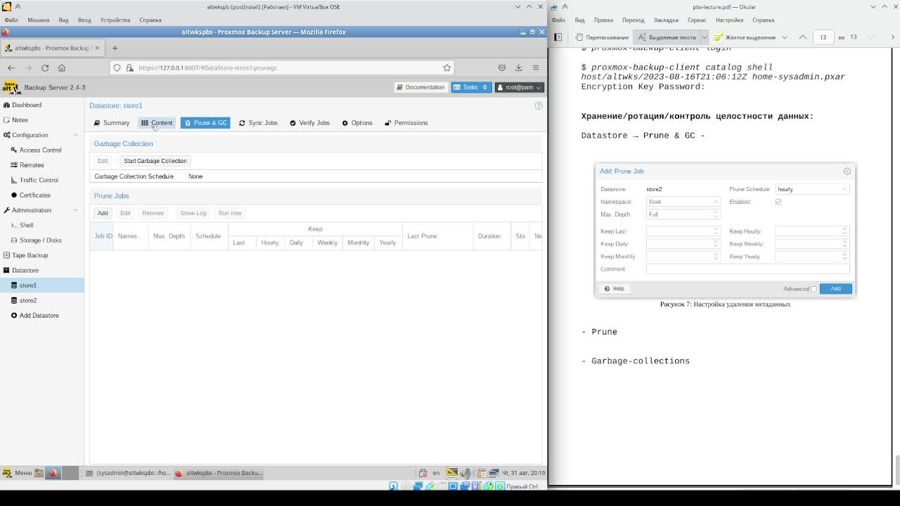Open Okular Сервис menu
Screen dimensions: 900x506
point(697,20)
